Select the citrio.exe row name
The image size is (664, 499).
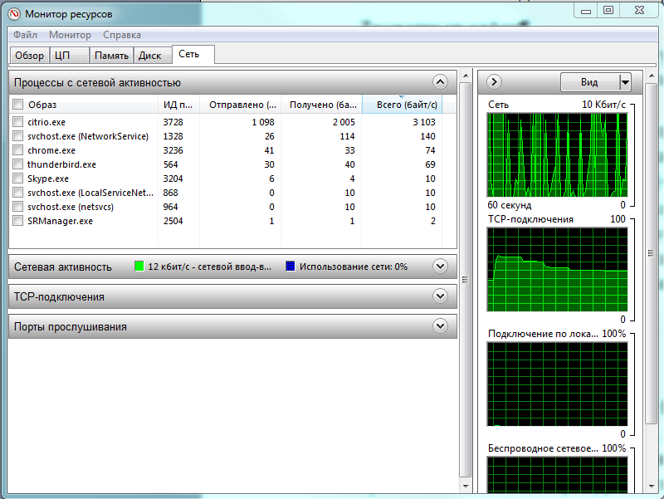(x=46, y=122)
